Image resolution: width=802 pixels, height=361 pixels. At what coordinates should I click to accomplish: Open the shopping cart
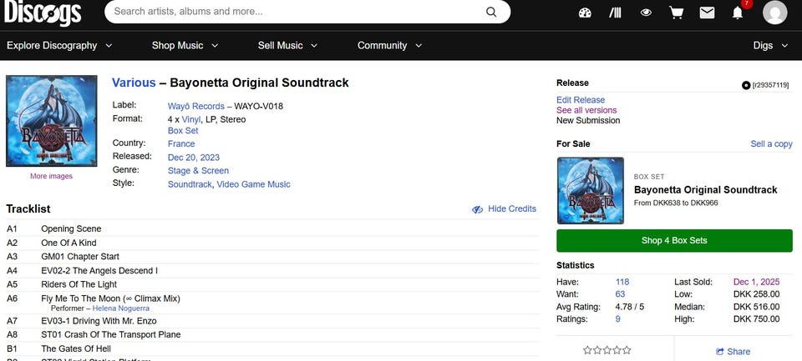[676, 13]
